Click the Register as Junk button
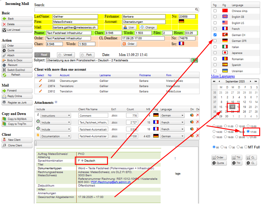 click(x=17, y=102)
